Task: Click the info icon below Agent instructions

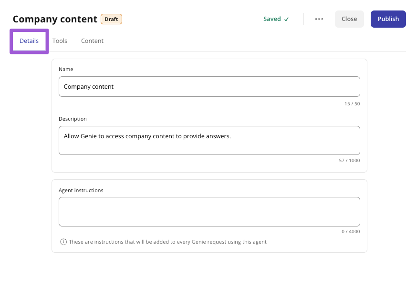Action: (63, 242)
